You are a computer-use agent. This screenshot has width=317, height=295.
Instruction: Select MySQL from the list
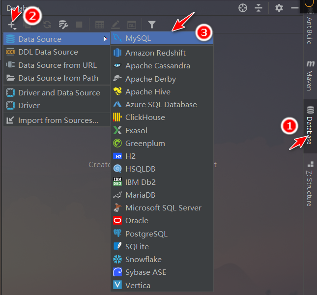point(162,38)
